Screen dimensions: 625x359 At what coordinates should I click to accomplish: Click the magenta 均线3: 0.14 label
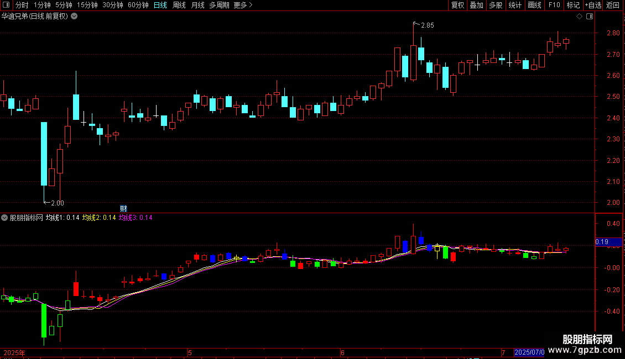point(136,218)
